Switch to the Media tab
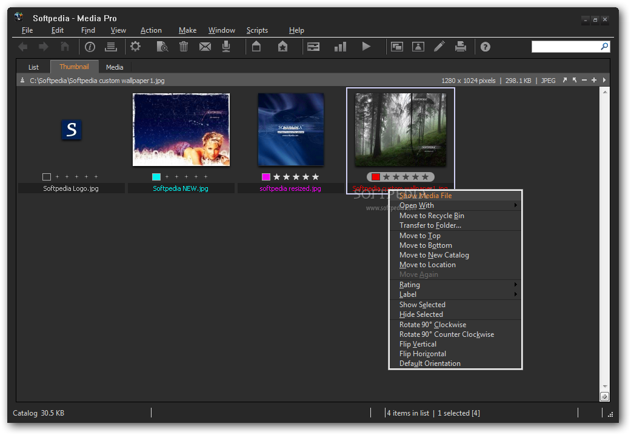The width and height of the screenshot is (631, 435). [x=115, y=67]
